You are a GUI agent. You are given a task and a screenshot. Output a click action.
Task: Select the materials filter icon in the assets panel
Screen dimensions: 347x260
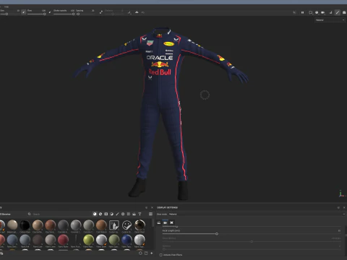pos(95,214)
